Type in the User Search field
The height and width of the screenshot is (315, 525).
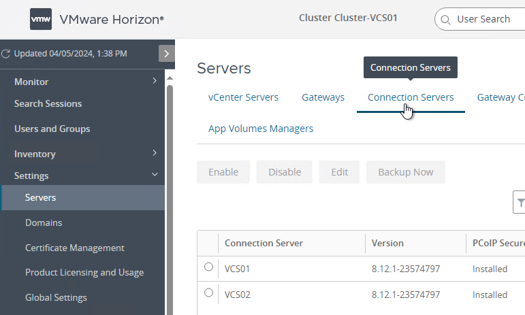pyautogui.click(x=487, y=19)
